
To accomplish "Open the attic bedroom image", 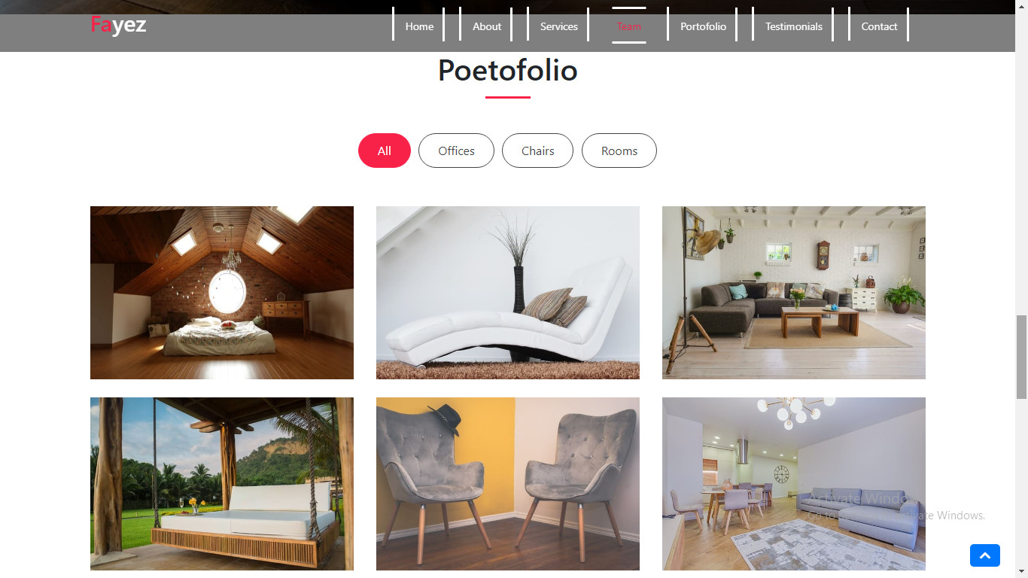I will (x=222, y=293).
